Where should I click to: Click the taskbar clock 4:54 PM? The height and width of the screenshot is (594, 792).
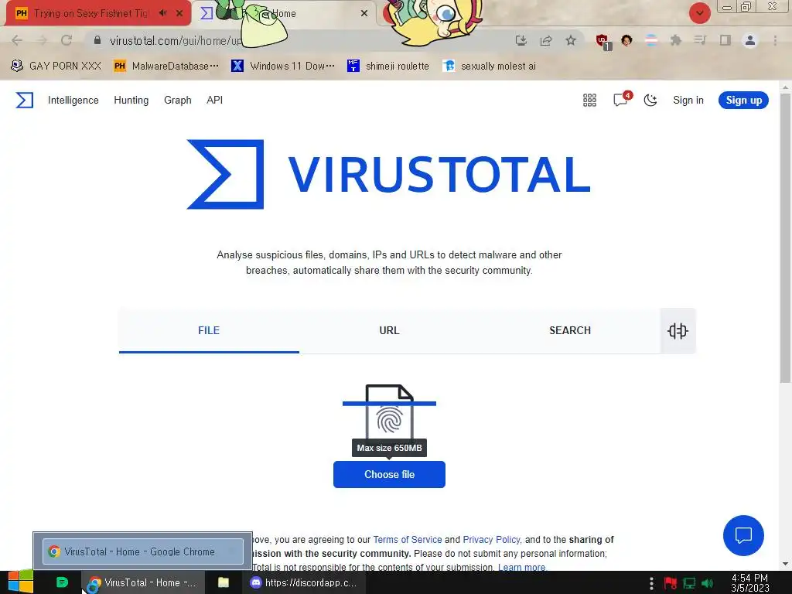[x=749, y=583]
